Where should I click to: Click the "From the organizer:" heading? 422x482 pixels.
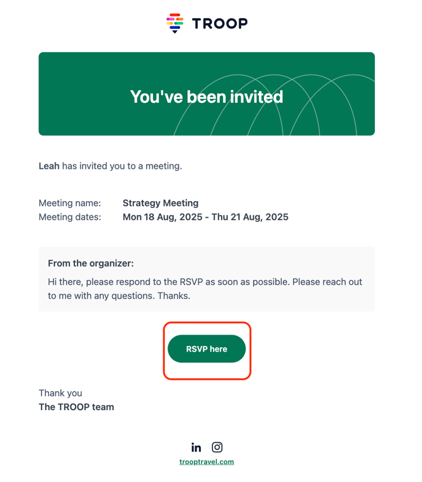[91, 263]
